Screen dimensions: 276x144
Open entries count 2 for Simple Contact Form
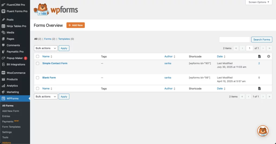[x=259, y=63]
